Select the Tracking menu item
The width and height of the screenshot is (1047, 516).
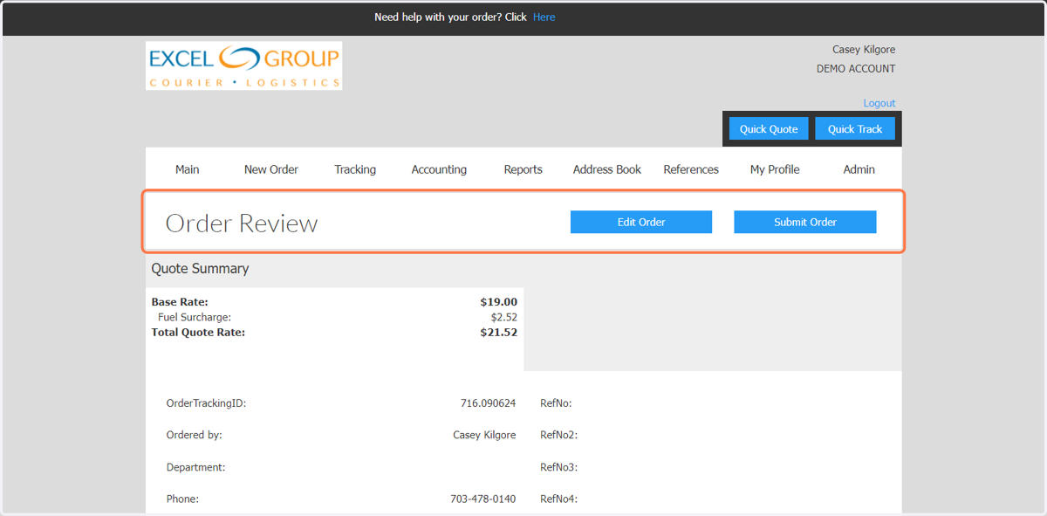coord(355,169)
